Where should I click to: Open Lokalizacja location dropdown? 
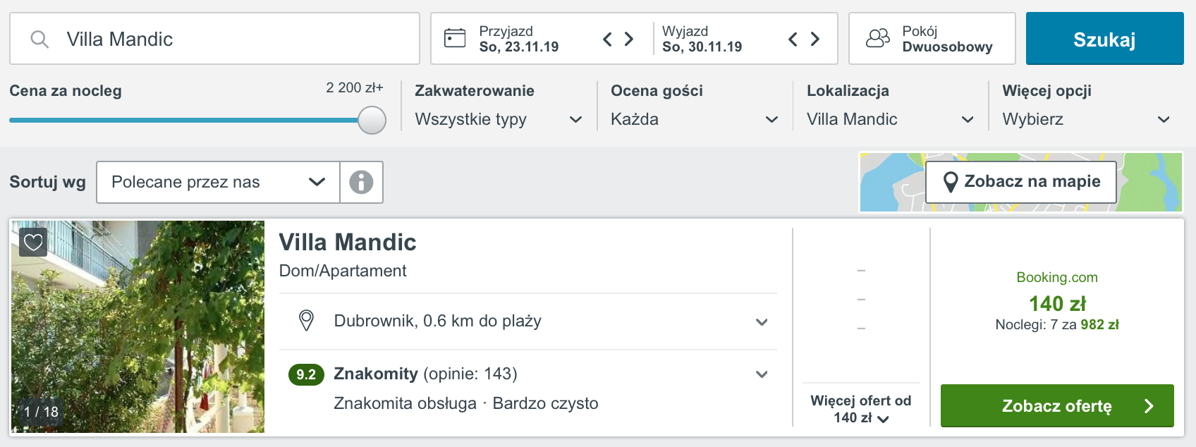point(890,119)
